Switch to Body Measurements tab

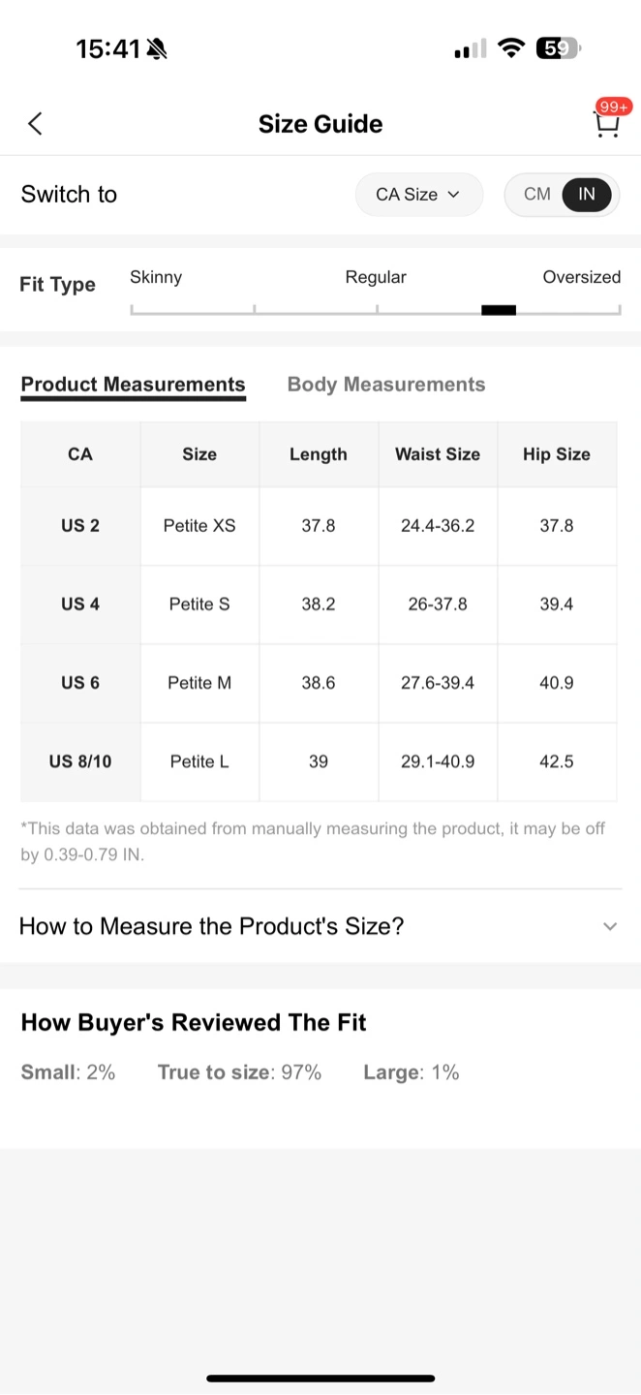386,385
